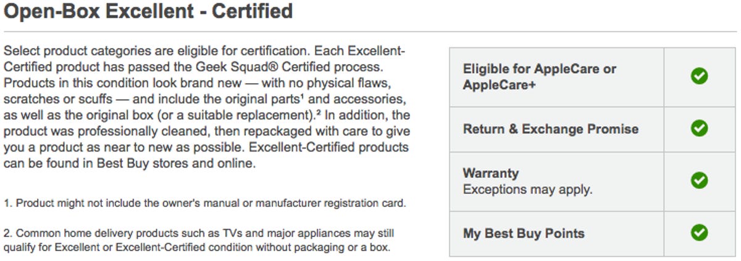Click the green checkmark in the Warranty row
The image size is (741, 261).
(699, 181)
